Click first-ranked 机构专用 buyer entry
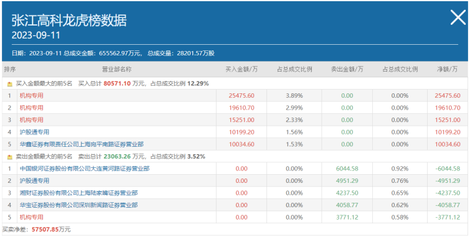The image size is (470, 237). [x=32, y=96]
